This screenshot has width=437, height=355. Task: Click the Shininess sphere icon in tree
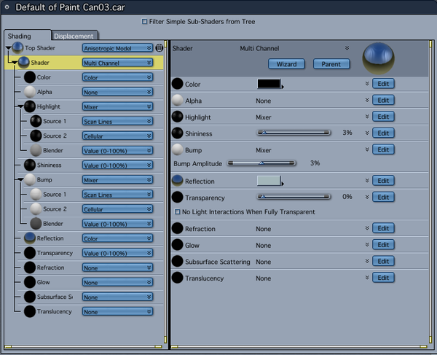coord(30,165)
